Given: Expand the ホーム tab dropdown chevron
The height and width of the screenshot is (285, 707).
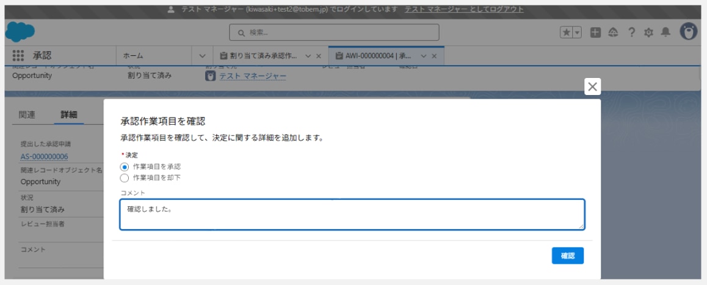Looking at the screenshot, I should (203, 56).
